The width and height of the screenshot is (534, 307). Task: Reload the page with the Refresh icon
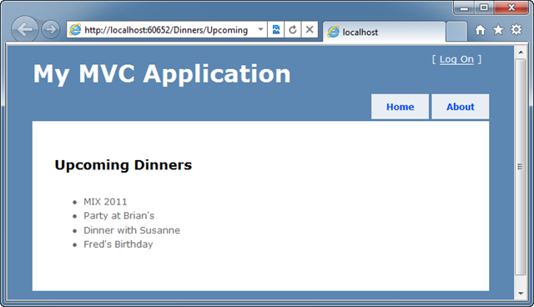coord(293,29)
